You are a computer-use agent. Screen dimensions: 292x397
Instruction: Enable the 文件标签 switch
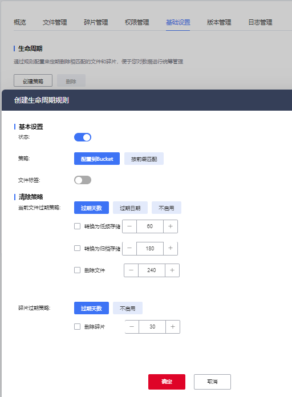(x=83, y=180)
